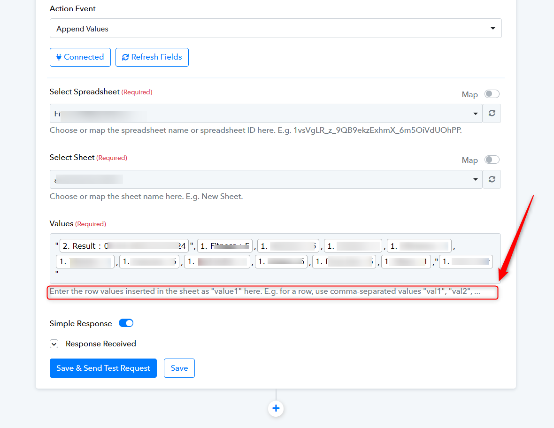This screenshot has width=554, height=428.
Task: Click the plug icon on Connected button
Action: tap(59, 57)
